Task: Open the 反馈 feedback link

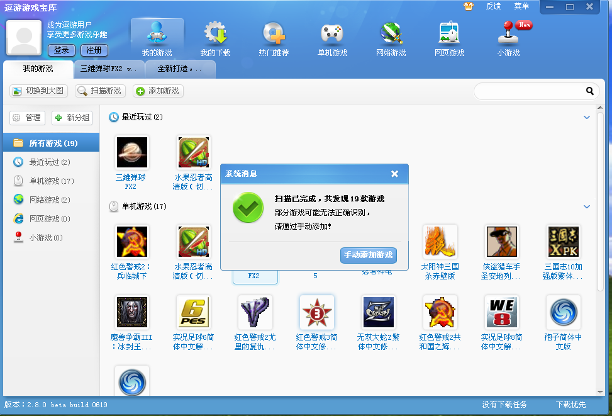Action: [x=493, y=6]
